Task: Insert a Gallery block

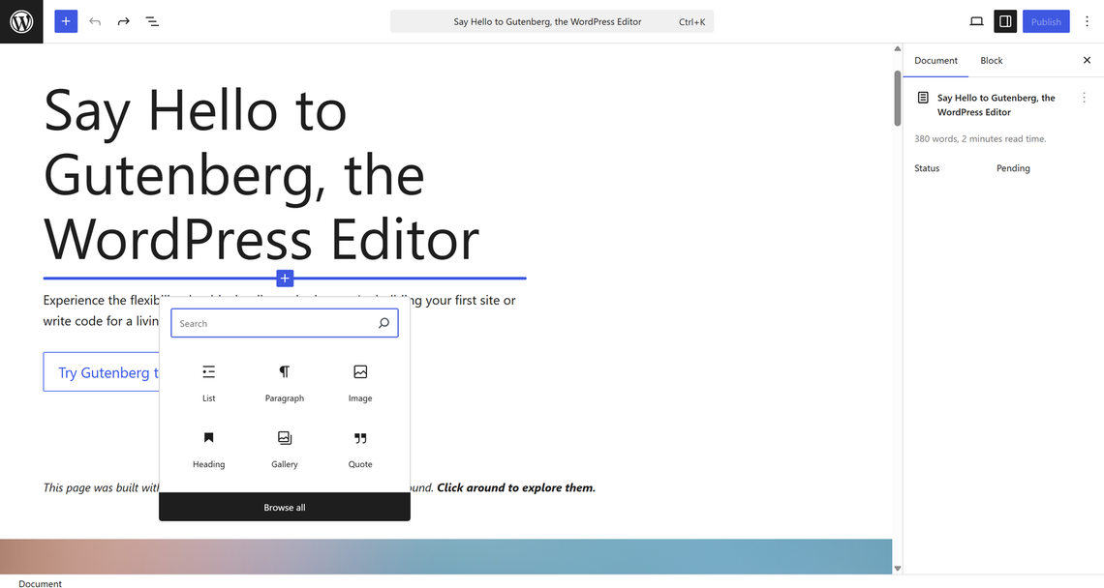Action: (285, 449)
